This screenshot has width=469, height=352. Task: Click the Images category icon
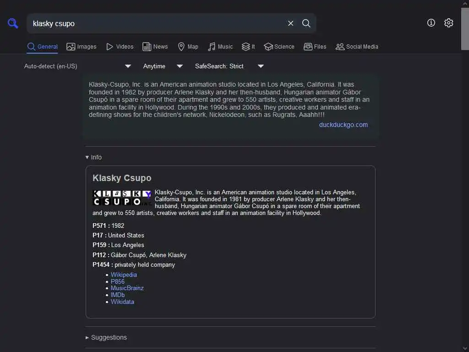point(71,47)
